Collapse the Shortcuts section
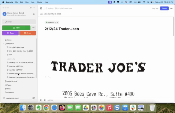The width and height of the screenshot is (175, 113). coord(4,44)
